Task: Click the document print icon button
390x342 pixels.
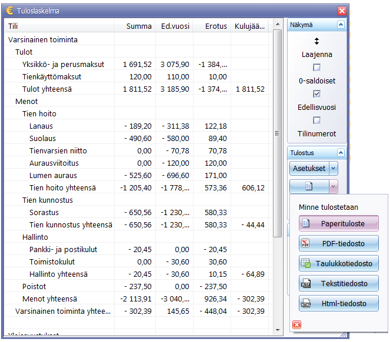Action: (x=309, y=187)
